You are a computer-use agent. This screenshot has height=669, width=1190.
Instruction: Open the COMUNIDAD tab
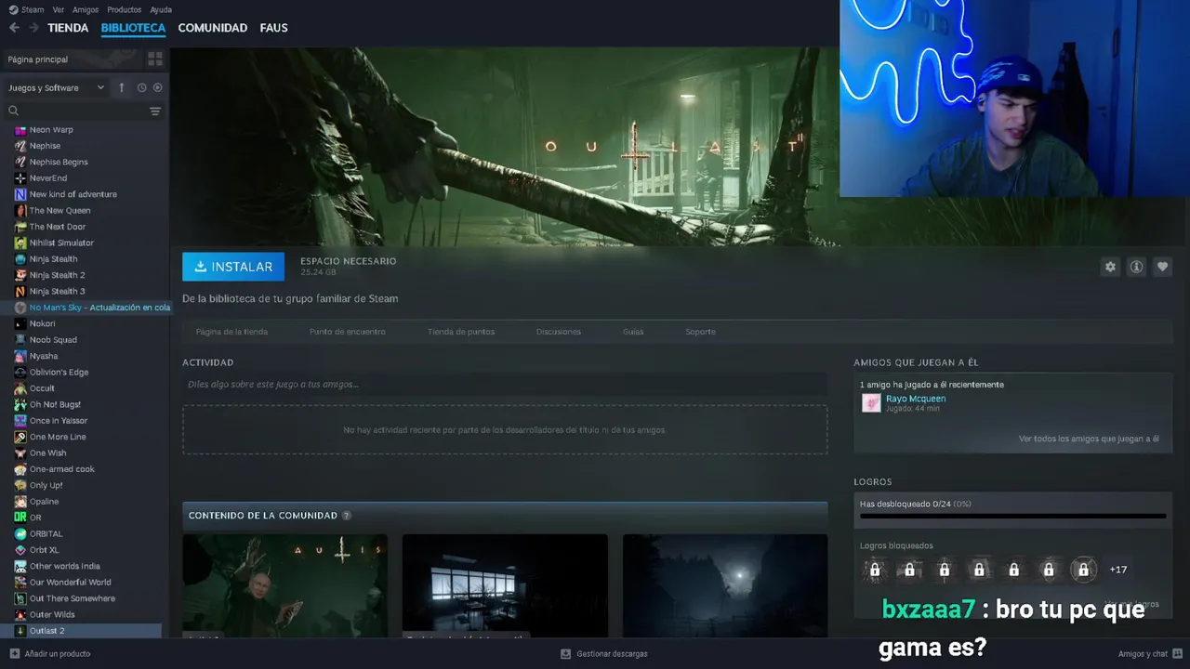click(213, 28)
